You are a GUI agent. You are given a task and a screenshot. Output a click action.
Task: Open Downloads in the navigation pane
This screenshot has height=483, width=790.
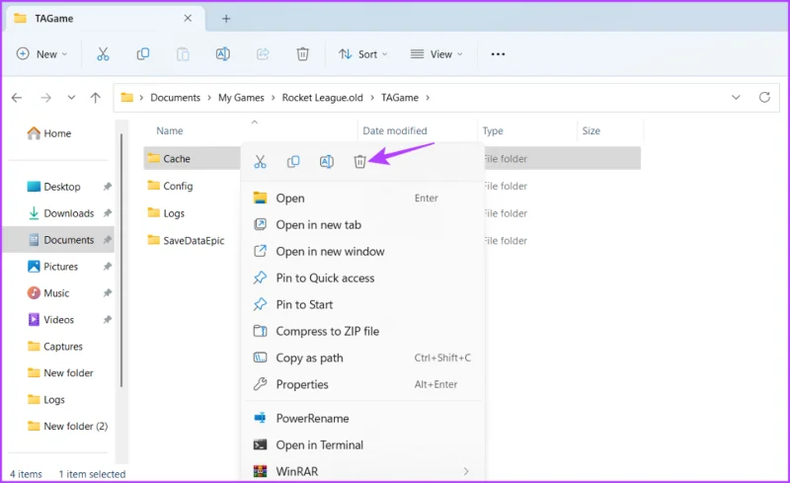[61, 213]
